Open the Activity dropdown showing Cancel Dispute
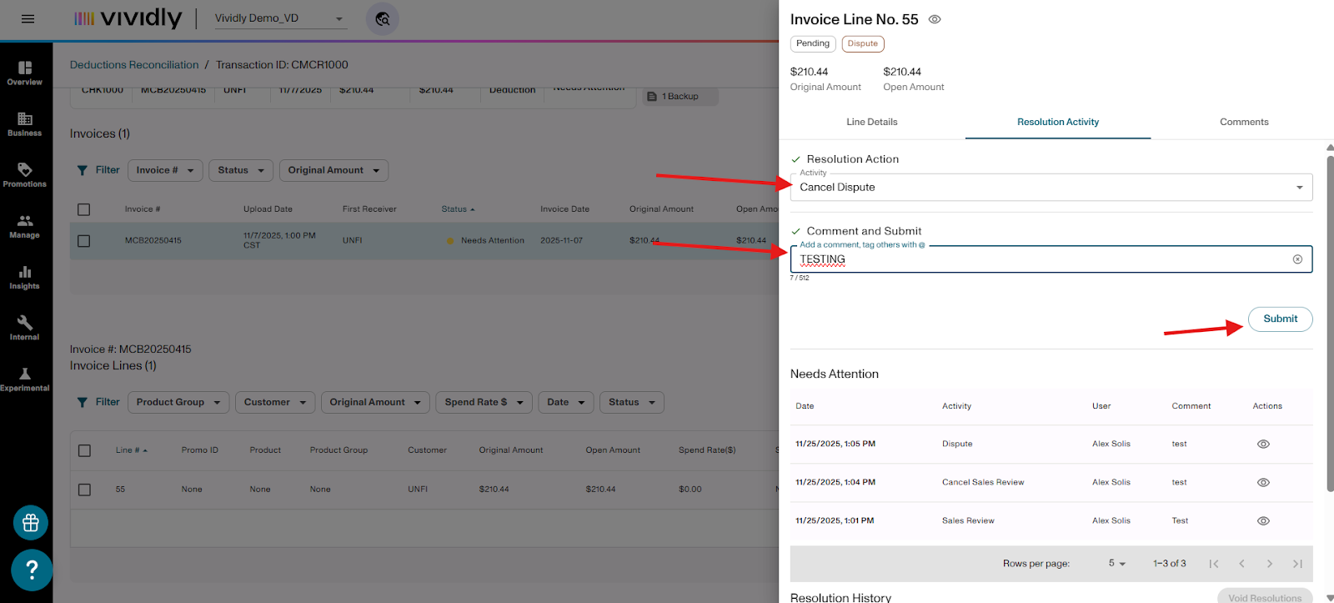This screenshot has width=1334, height=603. tap(1051, 188)
